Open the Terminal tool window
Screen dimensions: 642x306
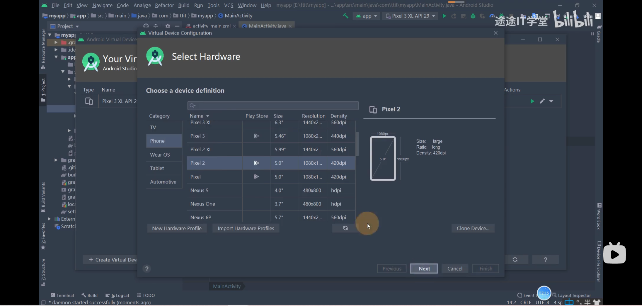62,295
